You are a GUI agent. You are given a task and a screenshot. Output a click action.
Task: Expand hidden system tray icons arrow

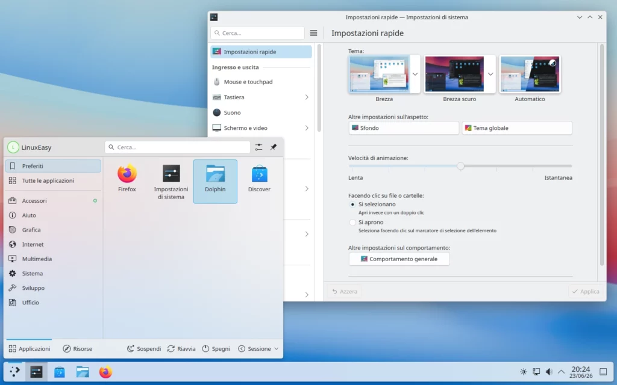[x=562, y=372]
